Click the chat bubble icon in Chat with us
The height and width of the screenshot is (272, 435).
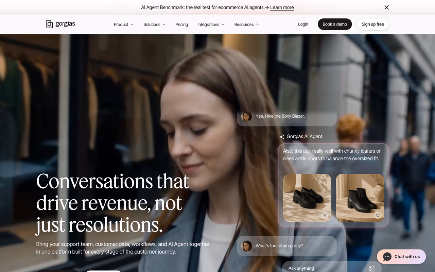tap(387, 257)
